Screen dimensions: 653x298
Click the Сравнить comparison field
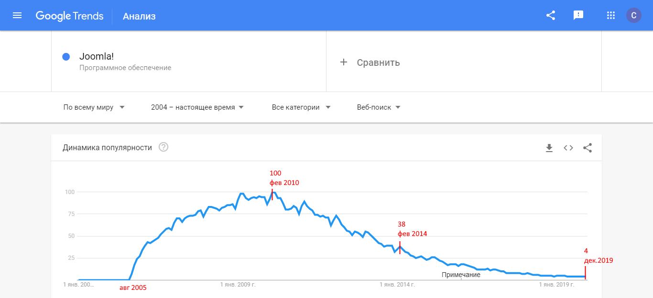[x=464, y=62]
